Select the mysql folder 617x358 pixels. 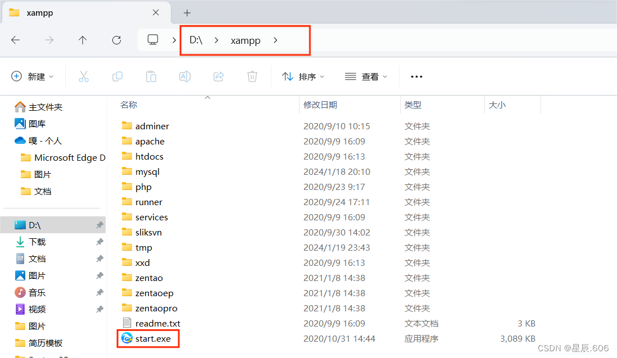coord(140,171)
